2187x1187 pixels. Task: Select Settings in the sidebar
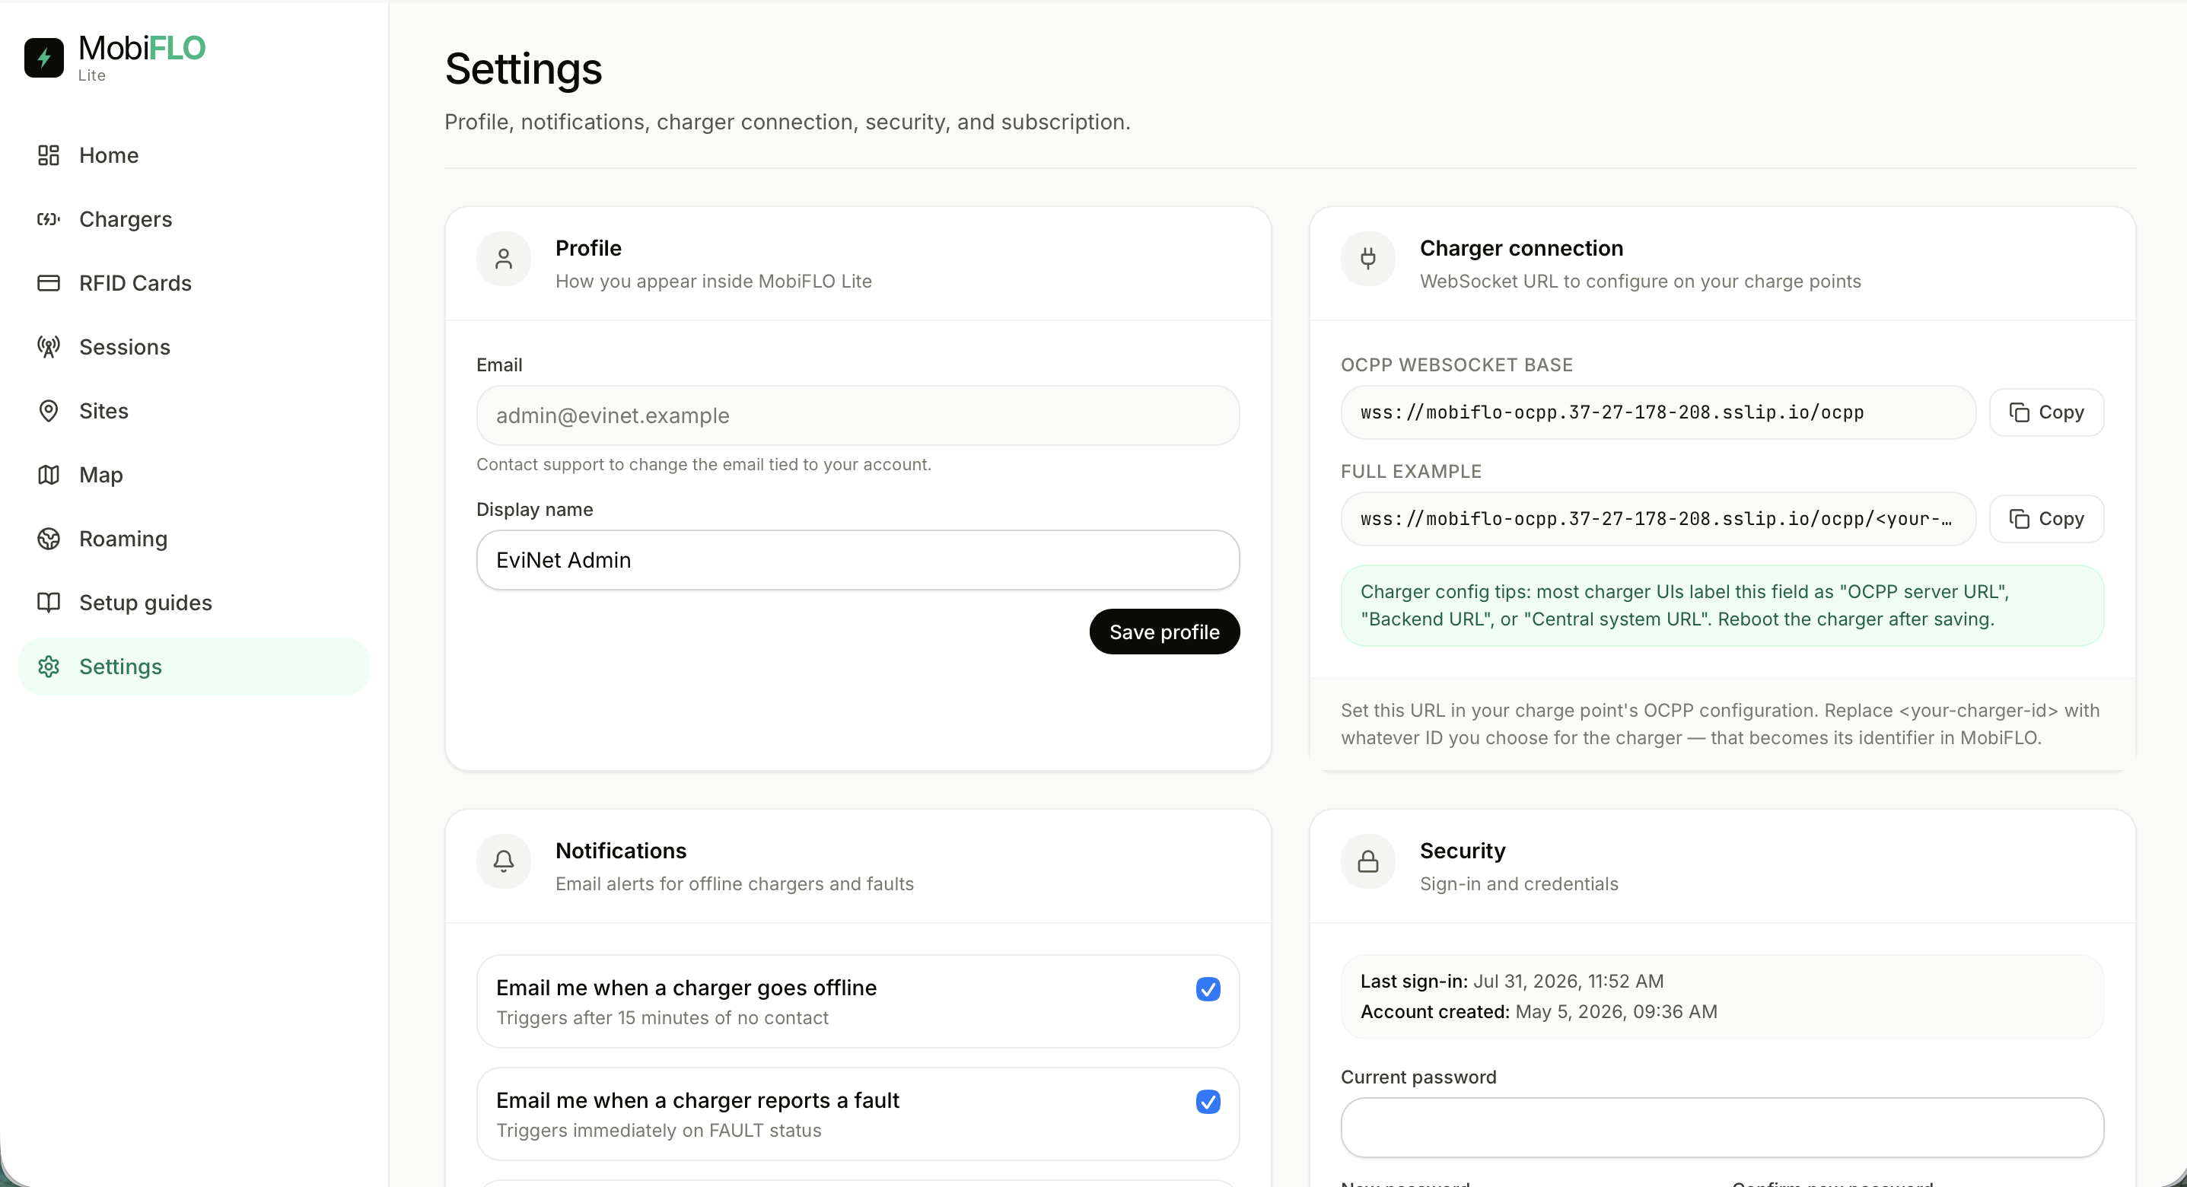coord(193,667)
